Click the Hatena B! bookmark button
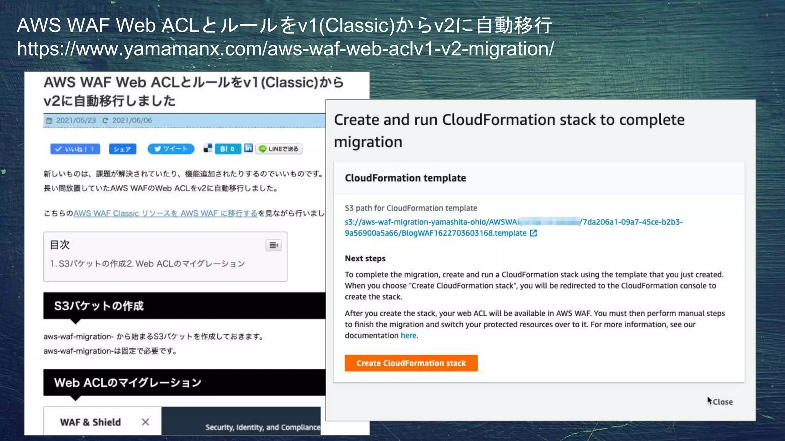This screenshot has height=441, width=785. (228, 149)
